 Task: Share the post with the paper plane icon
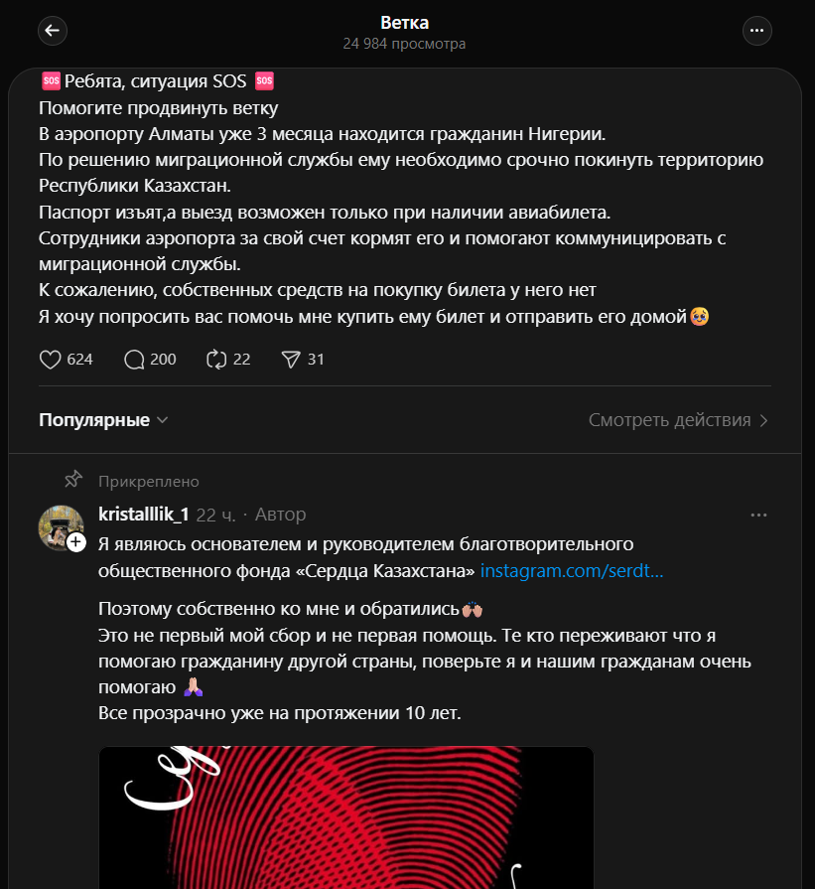point(291,360)
